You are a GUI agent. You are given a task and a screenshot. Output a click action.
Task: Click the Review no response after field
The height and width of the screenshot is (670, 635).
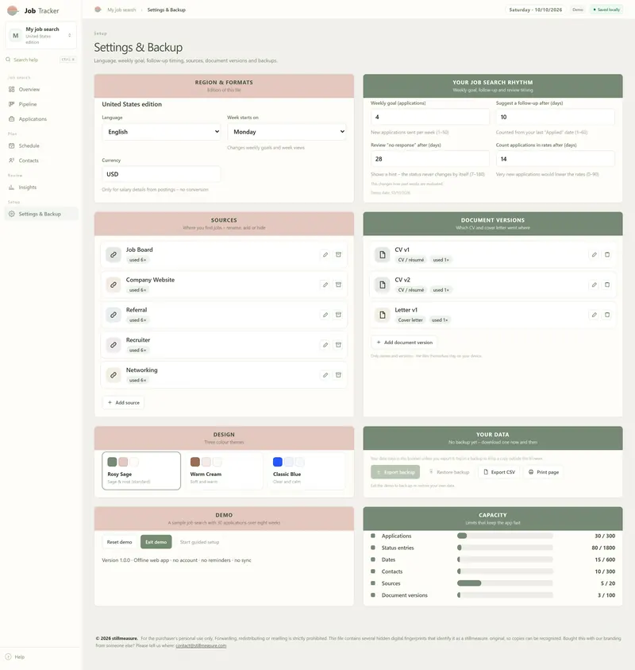click(x=429, y=158)
